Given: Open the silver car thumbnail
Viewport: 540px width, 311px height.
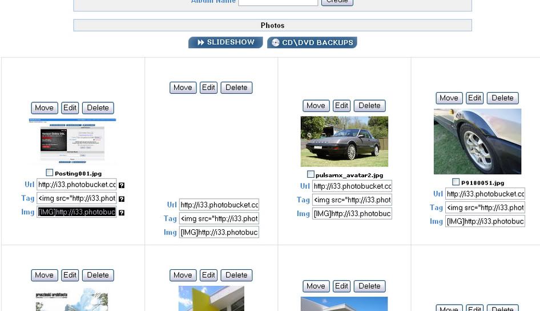Looking at the screenshot, I should 344,141.
